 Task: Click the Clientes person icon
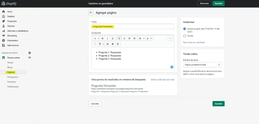click(x=3, y=26)
